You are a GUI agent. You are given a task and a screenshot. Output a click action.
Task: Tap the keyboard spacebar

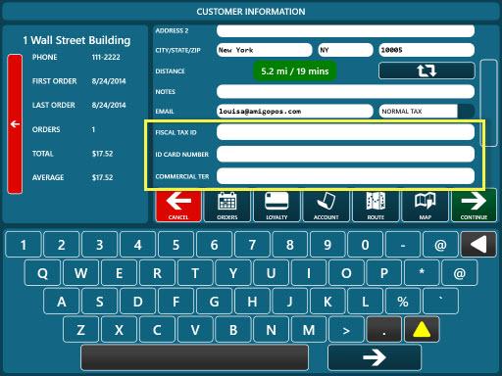click(x=195, y=357)
